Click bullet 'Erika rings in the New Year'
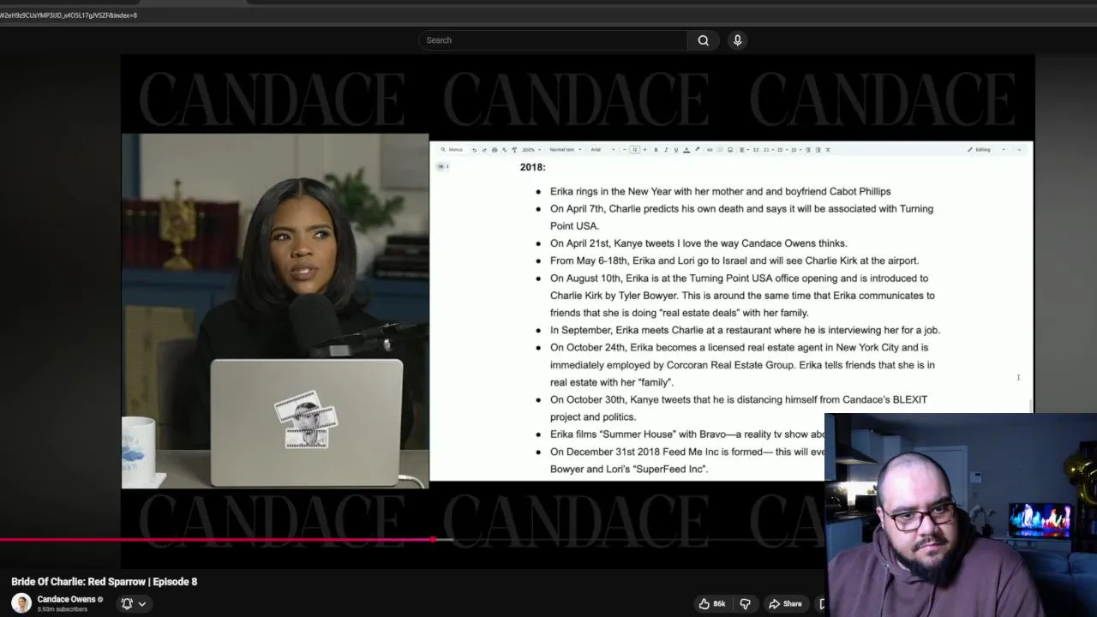 tap(720, 191)
